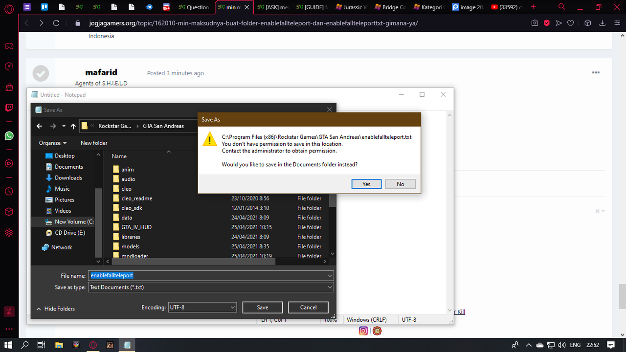Select the models folder
626x352 pixels.
[x=130, y=246]
